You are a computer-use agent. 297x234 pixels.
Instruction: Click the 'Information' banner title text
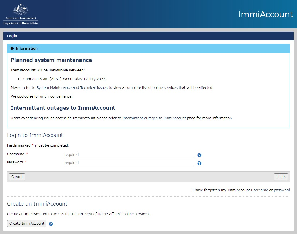pyautogui.click(x=26, y=48)
